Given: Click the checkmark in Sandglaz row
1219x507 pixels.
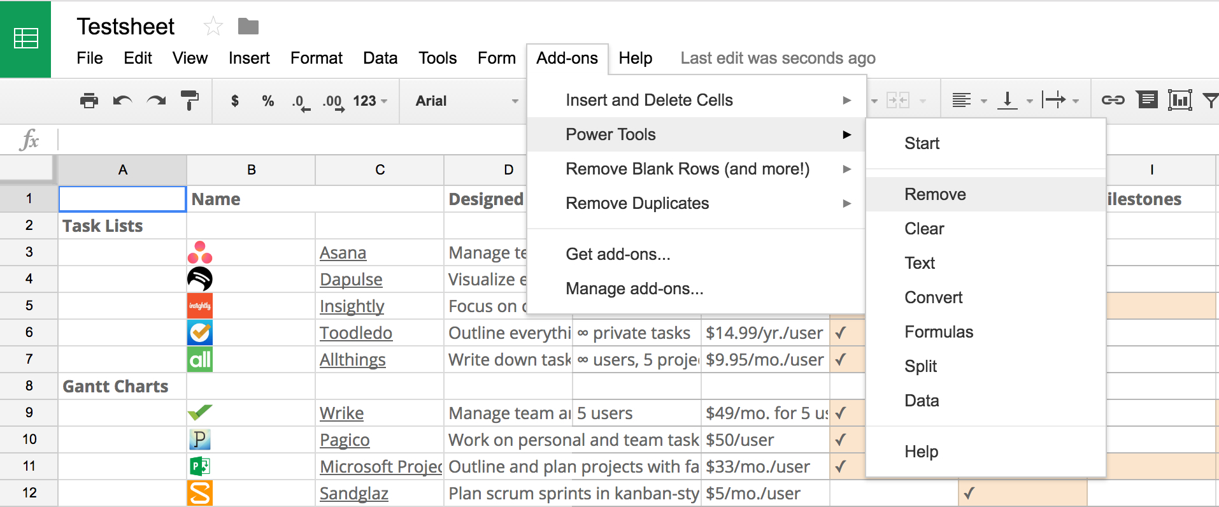Looking at the screenshot, I should pyautogui.click(x=969, y=493).
